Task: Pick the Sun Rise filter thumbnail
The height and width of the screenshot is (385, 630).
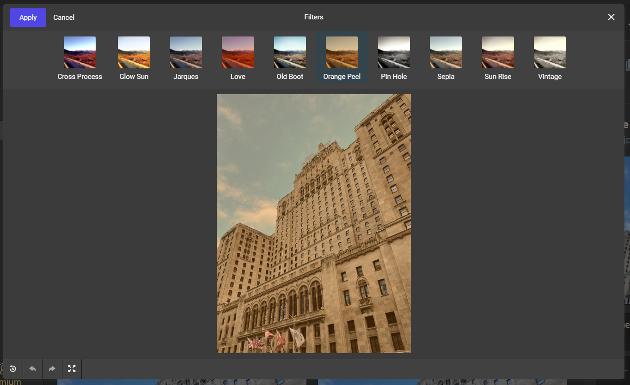Action: 498,53
